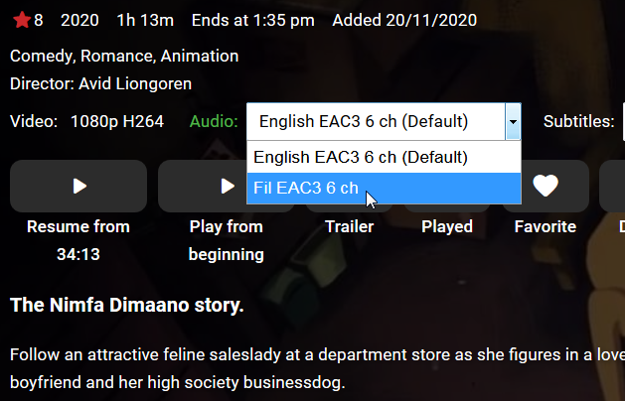Screen dimensions: 625x401
Task: Toggle the Played status label
Action: (x=447, y=226)
